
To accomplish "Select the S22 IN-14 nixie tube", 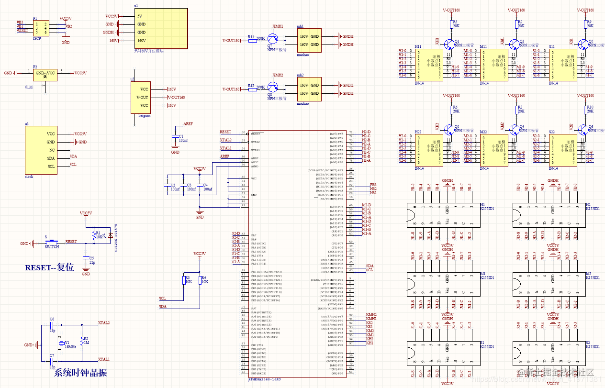I will [x=563, y=150].
